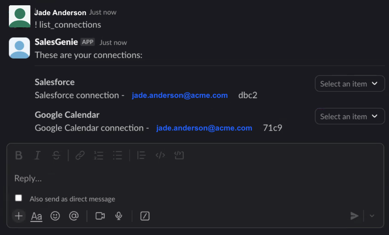Open Google Calendar Select an item dropdown
Viewport: 389px width, 235px height.
(350, 116)
